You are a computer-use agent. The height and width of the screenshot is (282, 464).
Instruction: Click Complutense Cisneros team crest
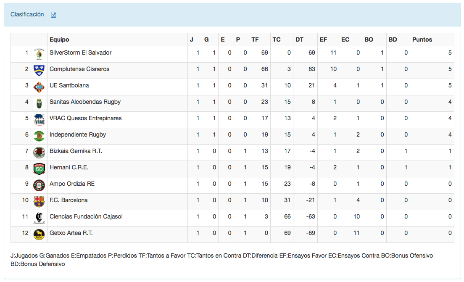point(39,71)
